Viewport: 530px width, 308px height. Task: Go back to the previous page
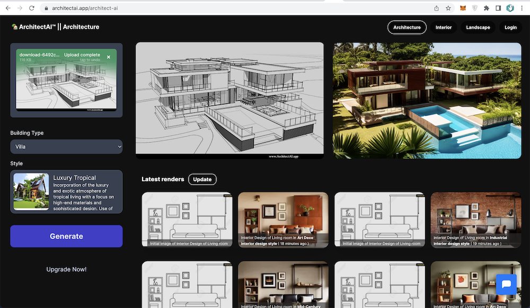[8, 8]
